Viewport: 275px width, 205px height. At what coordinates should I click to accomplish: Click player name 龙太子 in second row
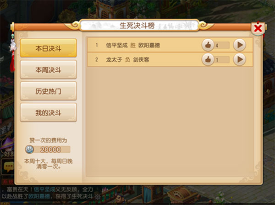point(114,60)
